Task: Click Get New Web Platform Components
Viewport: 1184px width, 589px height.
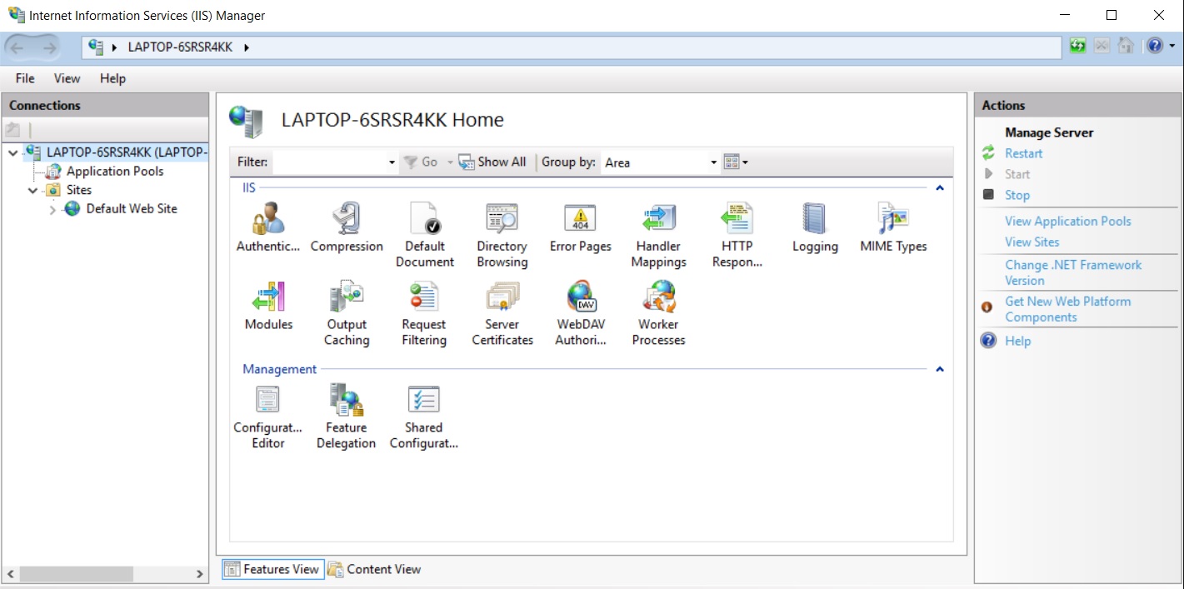Action: [x=1068, y=309]
